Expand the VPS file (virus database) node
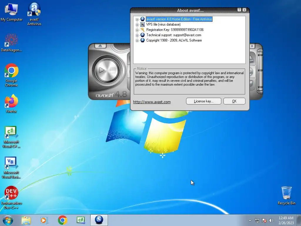This screenshot has height=226, width=301. point(137,25)
